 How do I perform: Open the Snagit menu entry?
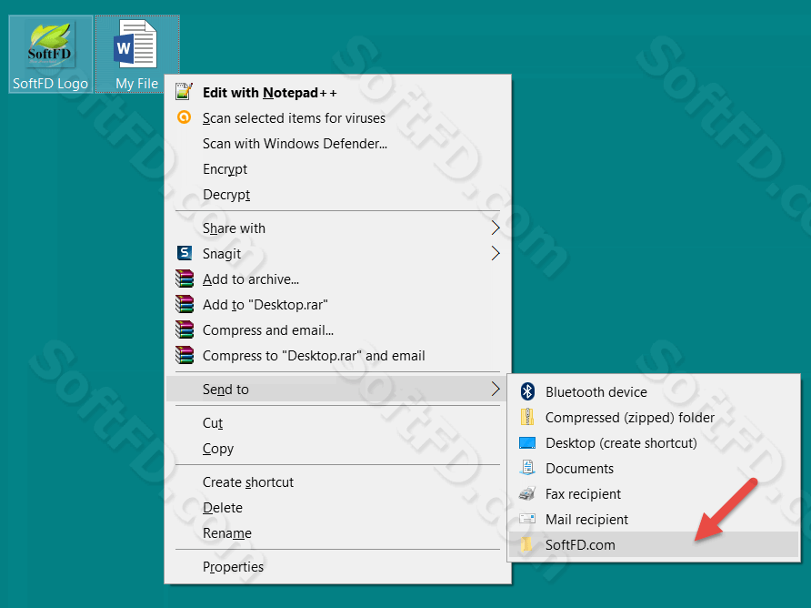click(337, 253)
